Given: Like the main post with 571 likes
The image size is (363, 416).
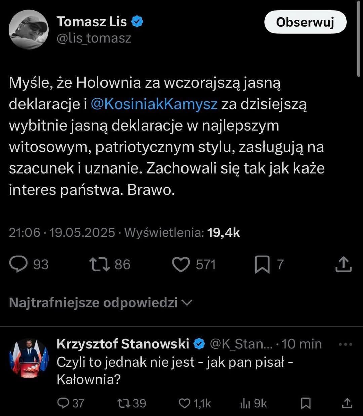Looking at the screenshot, I should point(181,265).
